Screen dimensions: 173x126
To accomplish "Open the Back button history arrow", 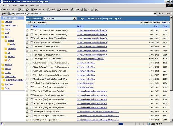I will tap(10, 10).
